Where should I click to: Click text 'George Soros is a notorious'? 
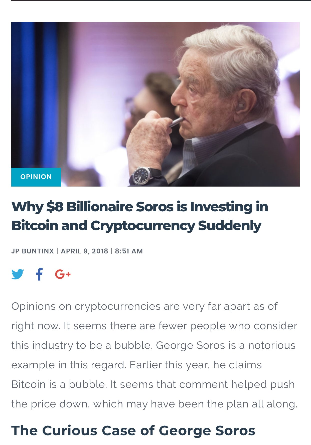(225, 345)
